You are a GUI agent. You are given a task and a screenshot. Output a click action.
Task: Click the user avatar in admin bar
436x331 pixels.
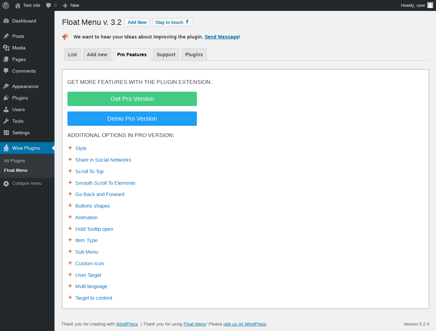pos(430,5)
